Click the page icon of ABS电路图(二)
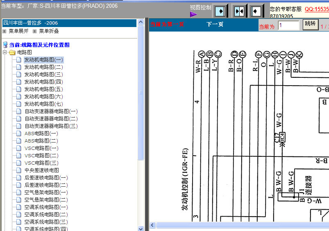The width and height of the screenshot is (329, 231). coord(19,141)
